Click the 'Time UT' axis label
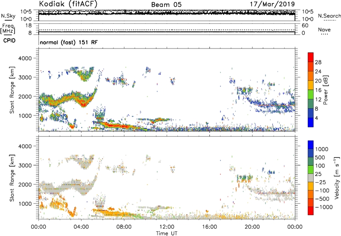This screenshot has width=341, height=236. (167, 233)
